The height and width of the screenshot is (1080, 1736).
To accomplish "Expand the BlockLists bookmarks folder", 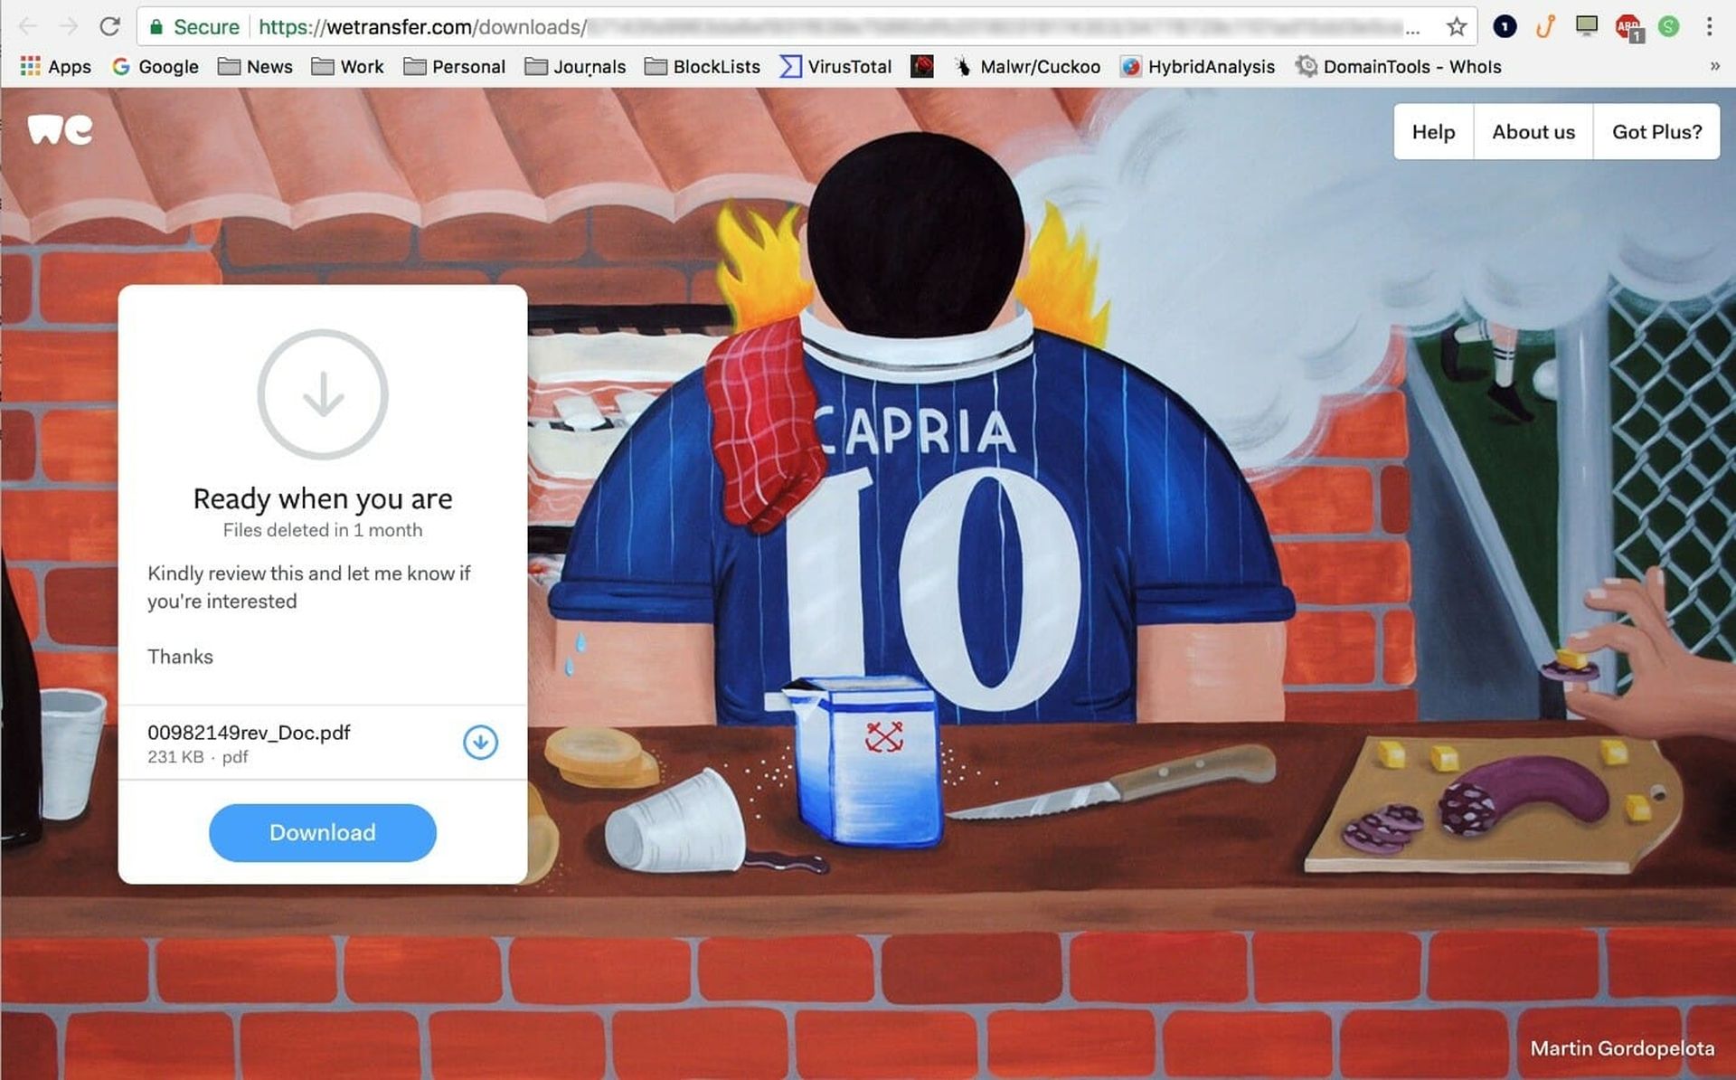I will (703, 66).
